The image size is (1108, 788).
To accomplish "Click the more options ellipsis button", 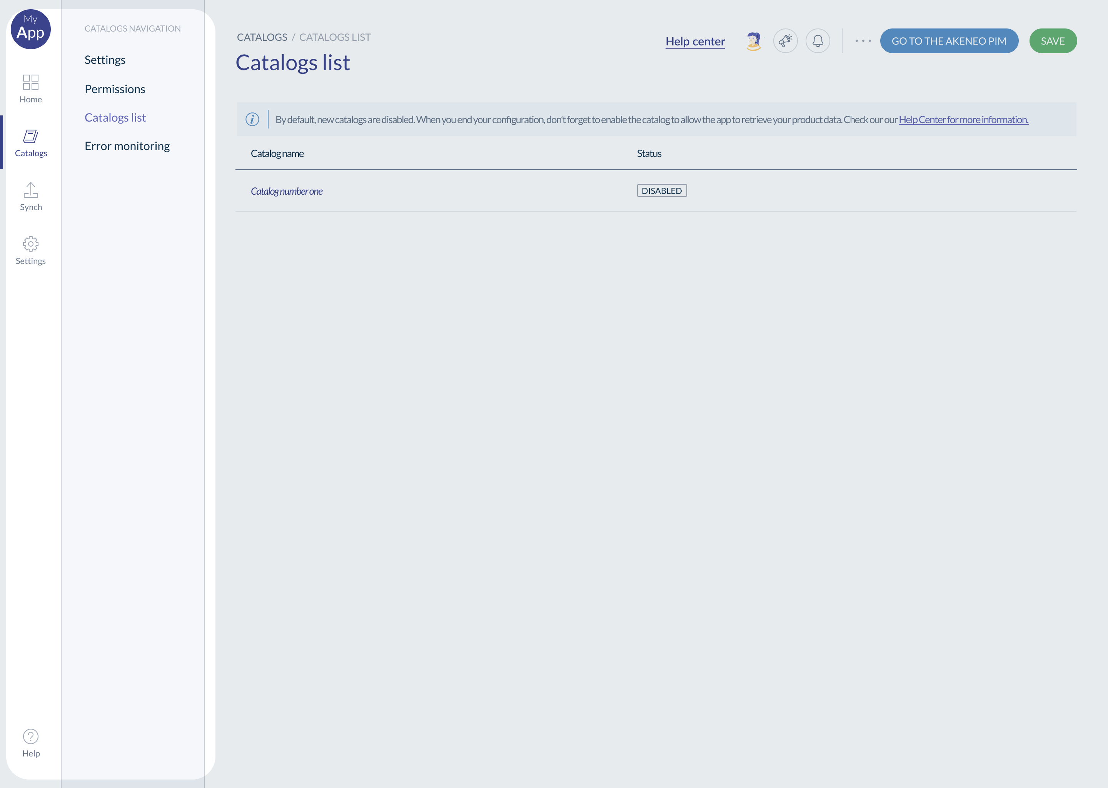I will click(863, 40).
